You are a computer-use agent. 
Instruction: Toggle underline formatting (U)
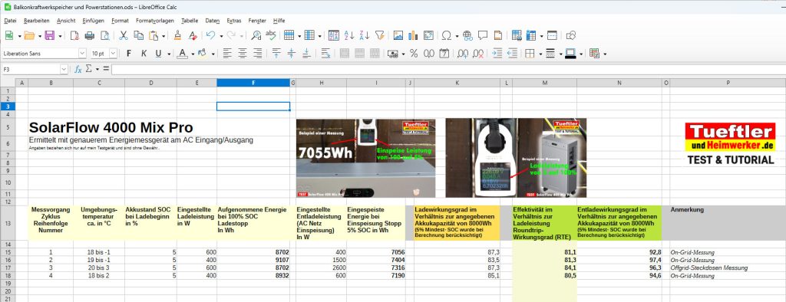158,54
